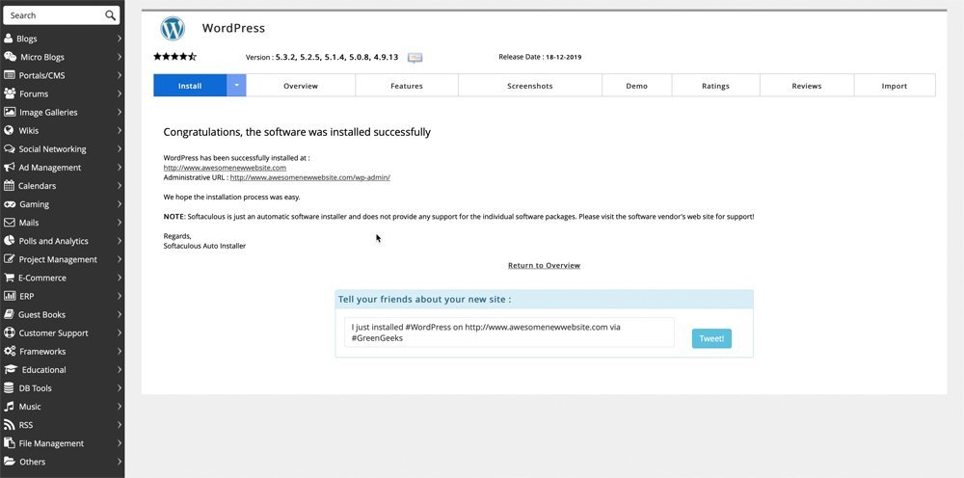This screenshot has width=964, height=478.
Task: Click the star rating
Action: click(x=174, y=57)
